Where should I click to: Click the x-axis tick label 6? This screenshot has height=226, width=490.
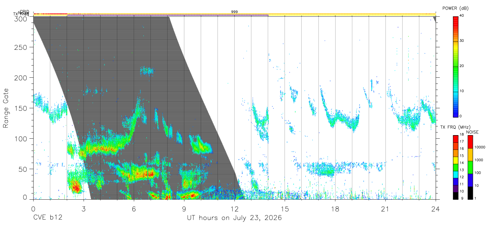(134, 209)
